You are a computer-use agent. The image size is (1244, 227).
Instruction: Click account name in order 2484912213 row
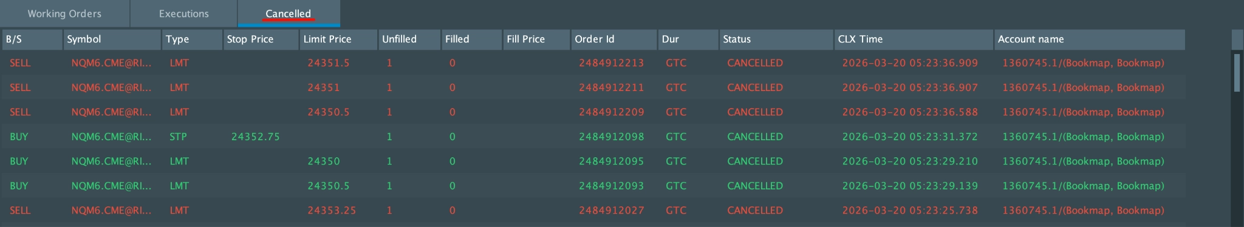[x=1083, y=63]
